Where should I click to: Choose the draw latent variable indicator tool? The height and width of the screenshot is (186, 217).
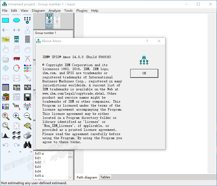(x=27, y=20)
